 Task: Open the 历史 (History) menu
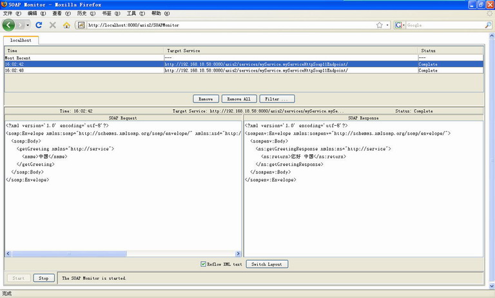click(x=86, y=14)
